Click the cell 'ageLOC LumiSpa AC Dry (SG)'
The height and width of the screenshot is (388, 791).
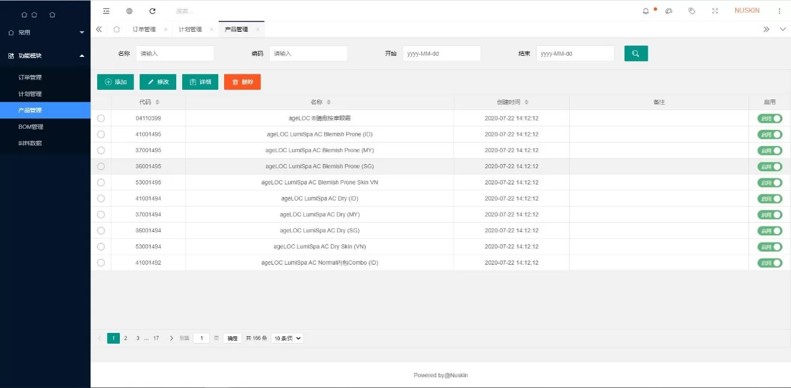(320, 231)
